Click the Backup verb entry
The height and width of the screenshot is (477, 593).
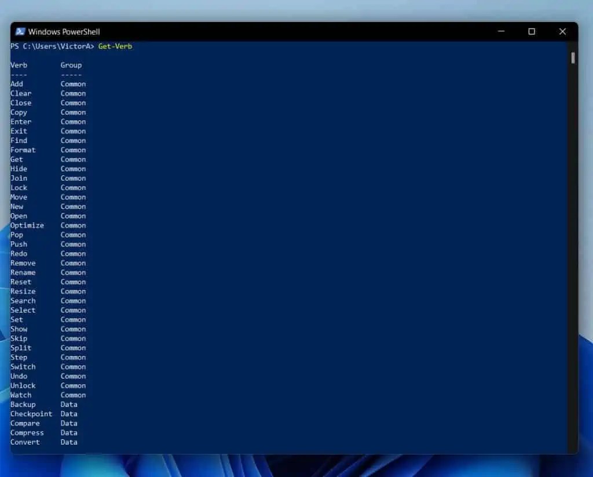pos(23,405)
